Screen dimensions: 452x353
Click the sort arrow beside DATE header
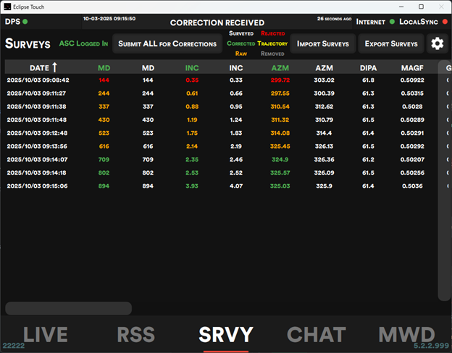click(x=54, y=67)
